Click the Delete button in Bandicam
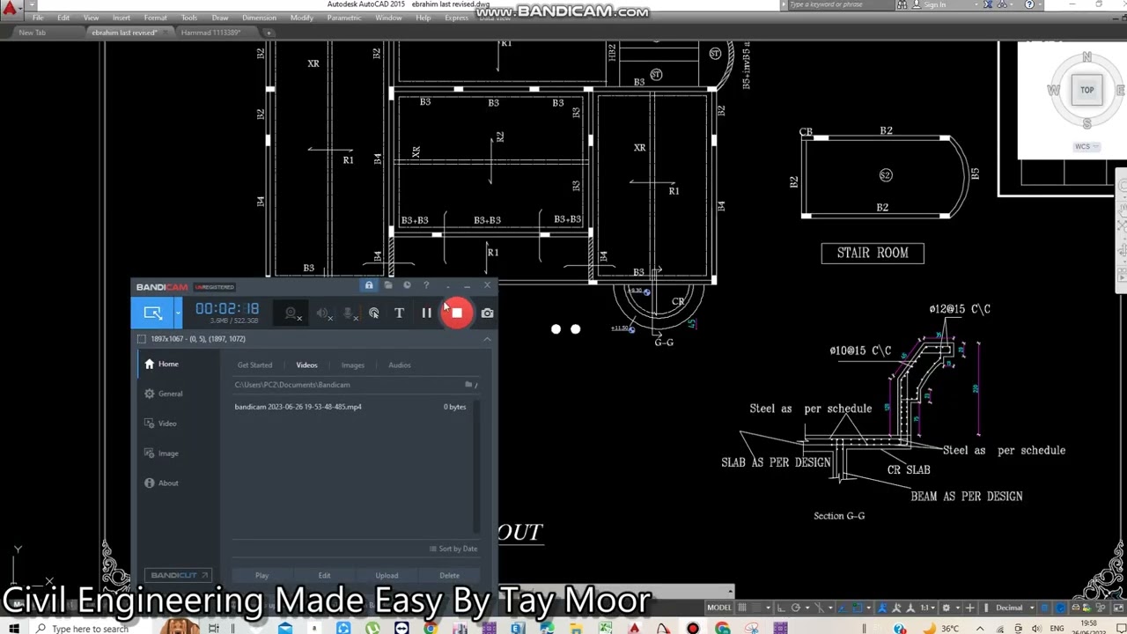The image size is (1127, 634). [x=449, y=575]
